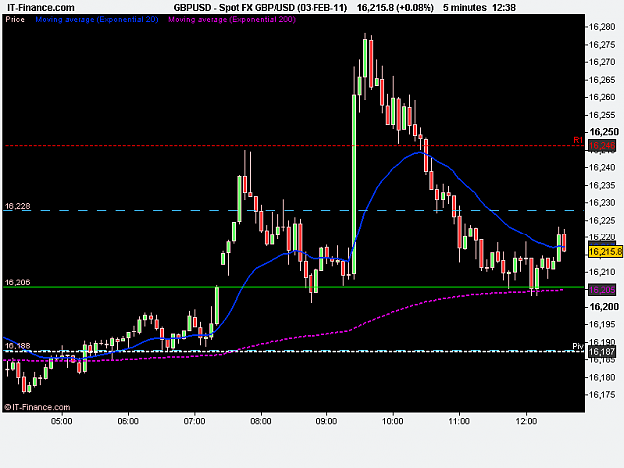The width and height of the screenshot is (624, 468).
Task: Select the GBPUSD Spot FX chart title
Action: (x=261, y=8)
